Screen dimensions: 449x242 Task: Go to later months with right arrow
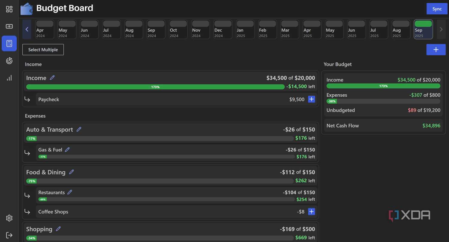point(441,29)
